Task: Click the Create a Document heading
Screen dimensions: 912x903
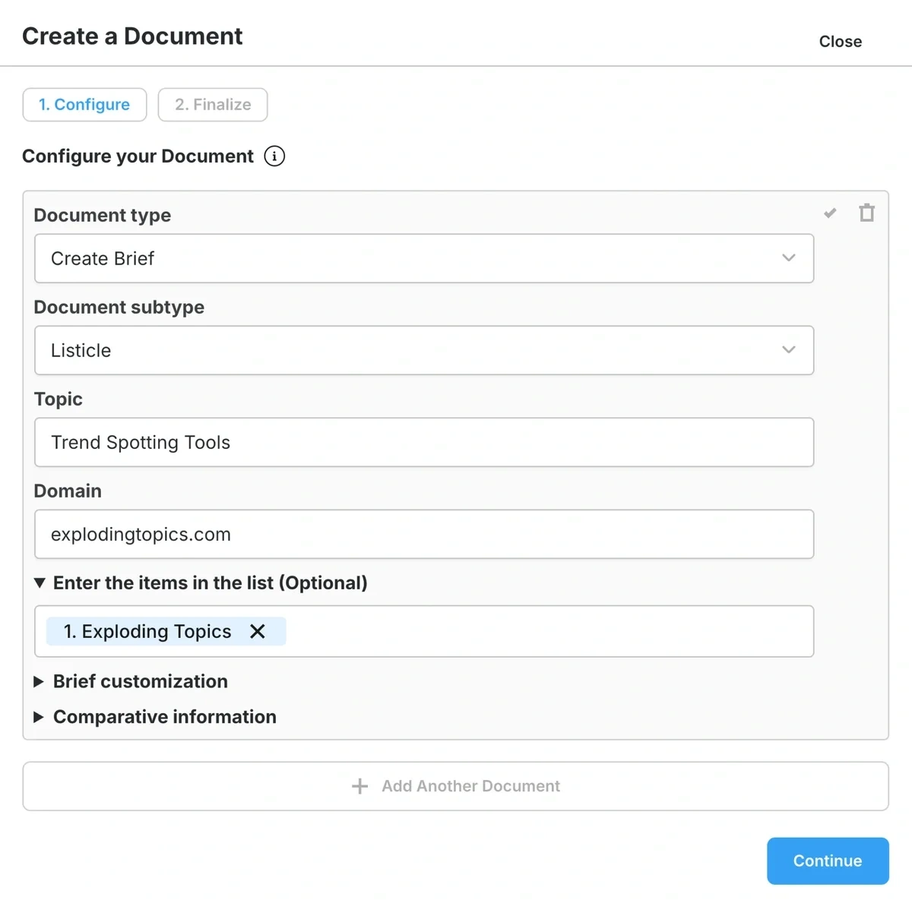Action: point(132,36)
